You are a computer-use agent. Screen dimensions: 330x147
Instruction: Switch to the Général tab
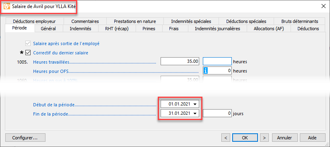point(48,29)
